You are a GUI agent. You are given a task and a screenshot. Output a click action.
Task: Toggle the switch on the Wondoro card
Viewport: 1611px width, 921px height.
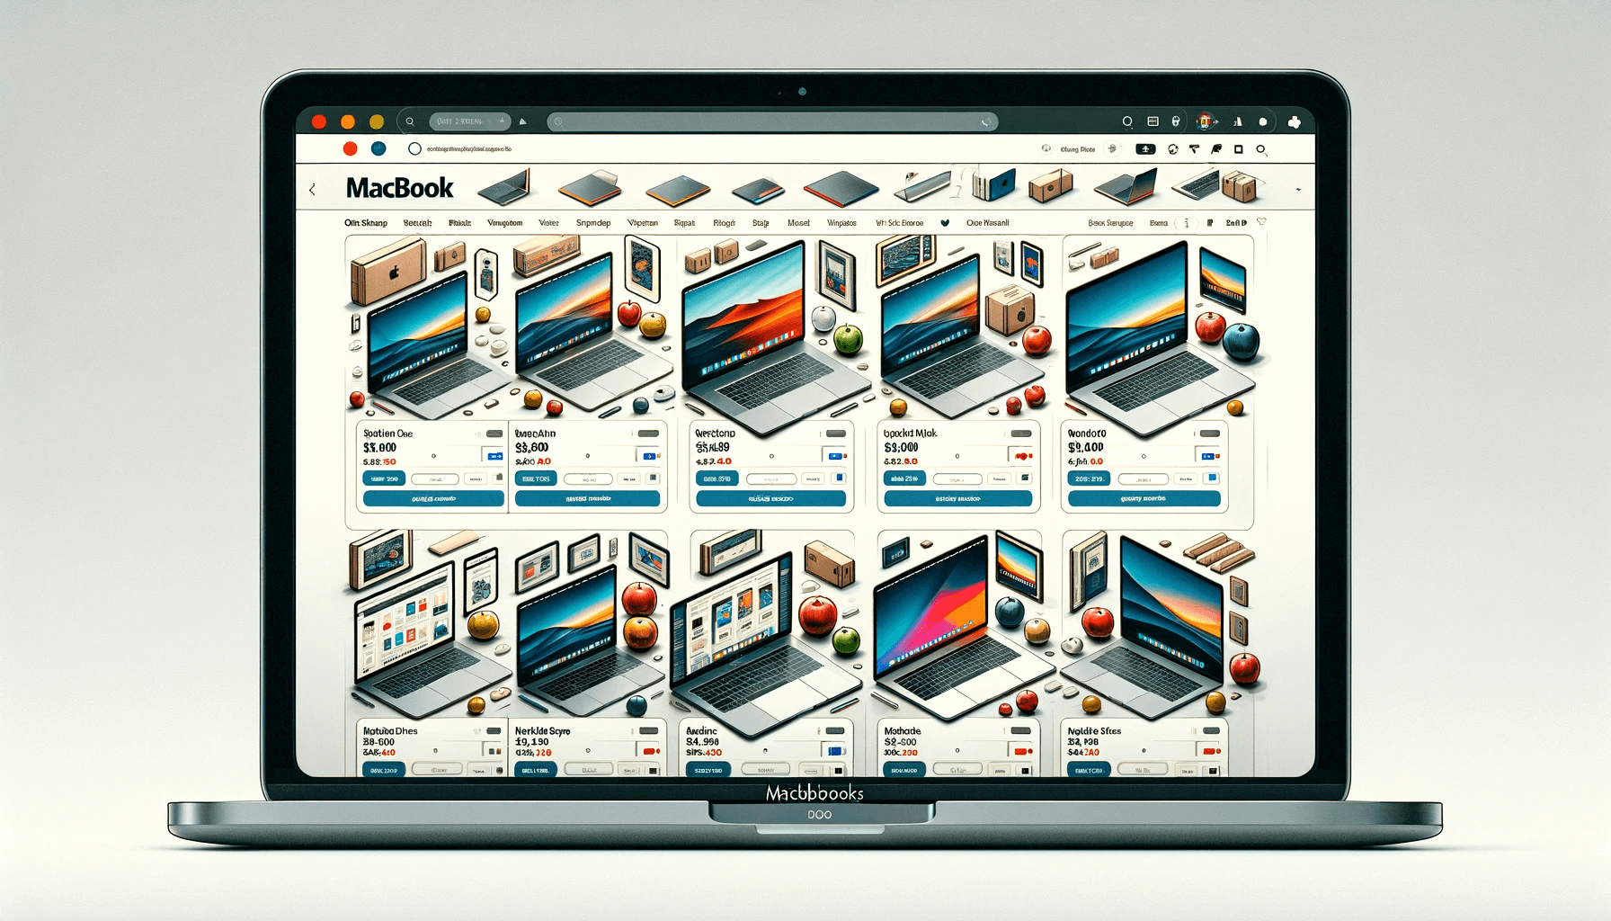pos(1210,434)
